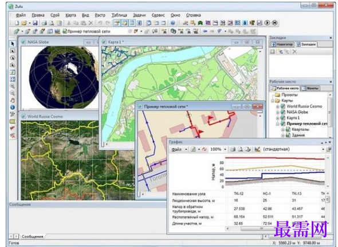Screen dimensions: 338x247
Task: Collapse the Карты folder in workspace tree
Action: pyautogui.click(x=273, y=101)
